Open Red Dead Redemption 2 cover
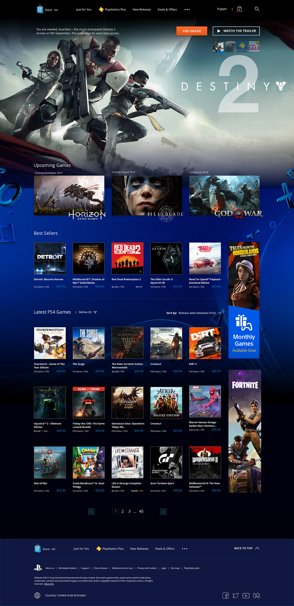The width and height of the screenshot is (294, 606). 127,258
